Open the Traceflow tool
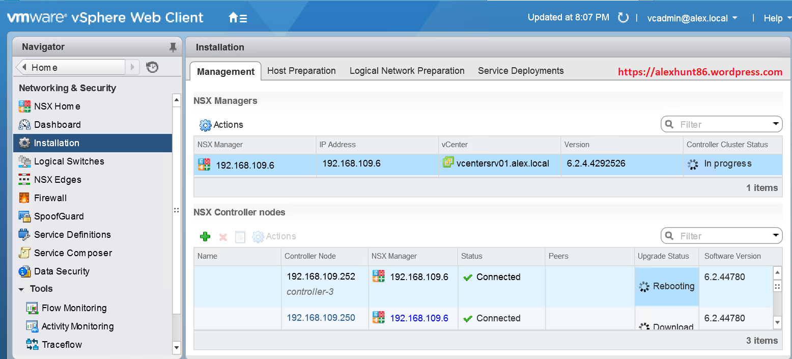Screen dimensions: 792x359 (60, 344)
